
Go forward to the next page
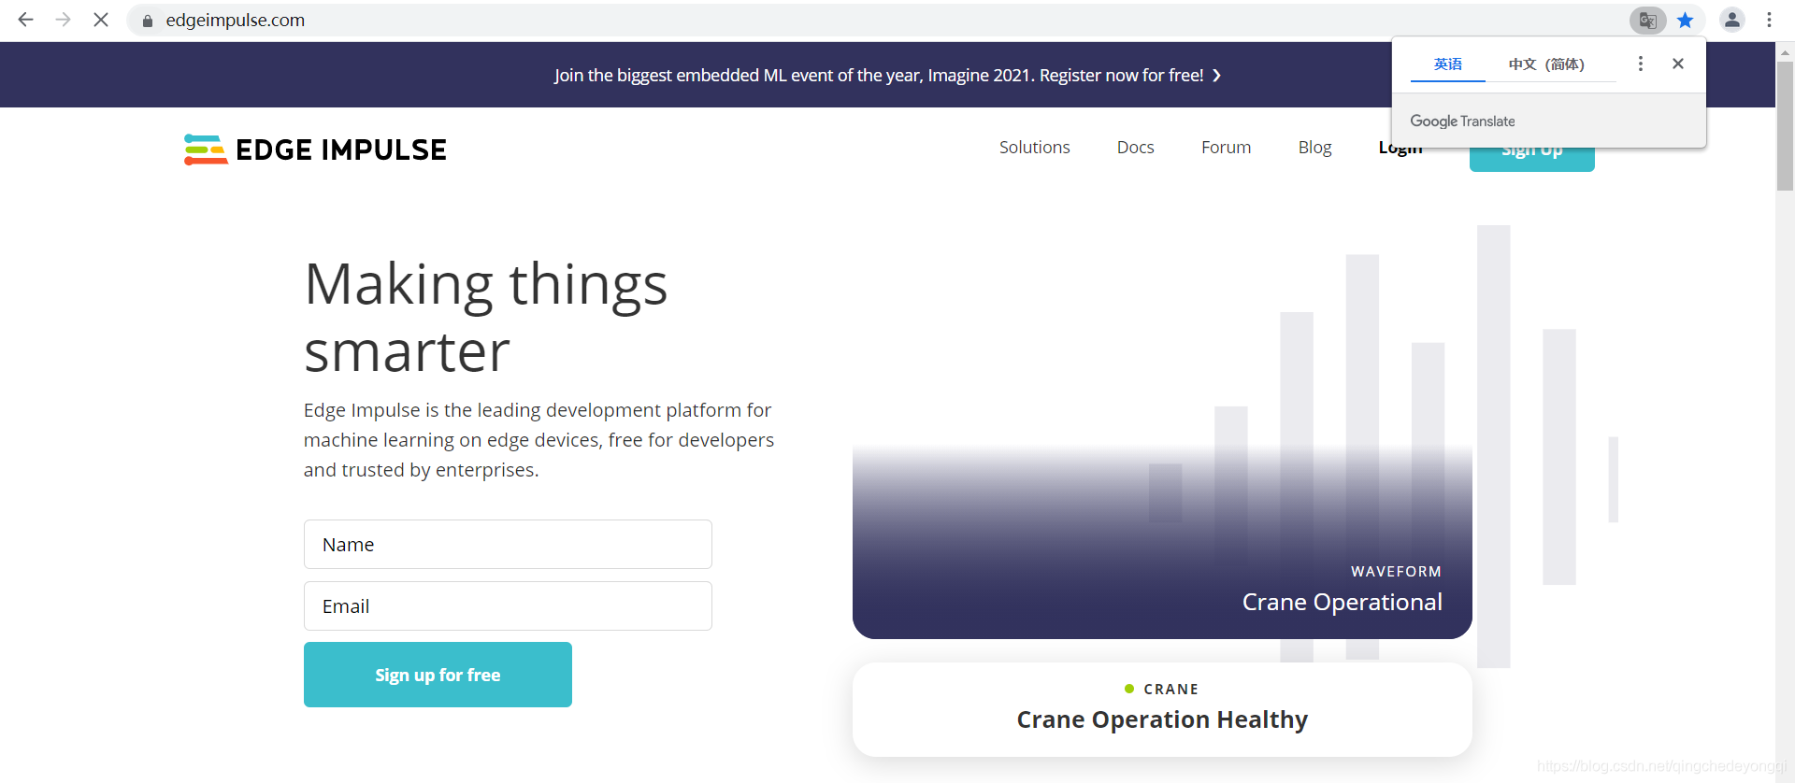coord(63,20)
